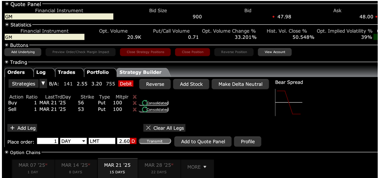The image size is (379, 178).
Task: Clear all legs from the strategy
Action: pos(164,128)
